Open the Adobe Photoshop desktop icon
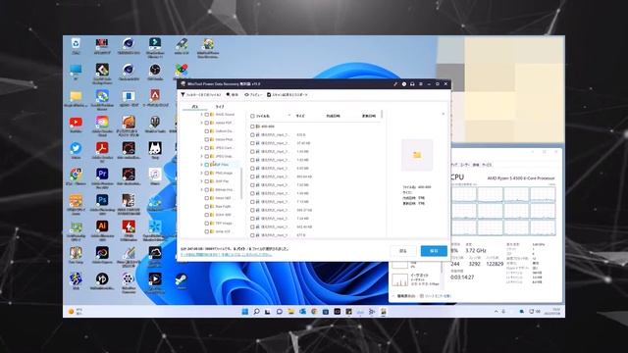The image size is (628, 353). click(102, 203)
